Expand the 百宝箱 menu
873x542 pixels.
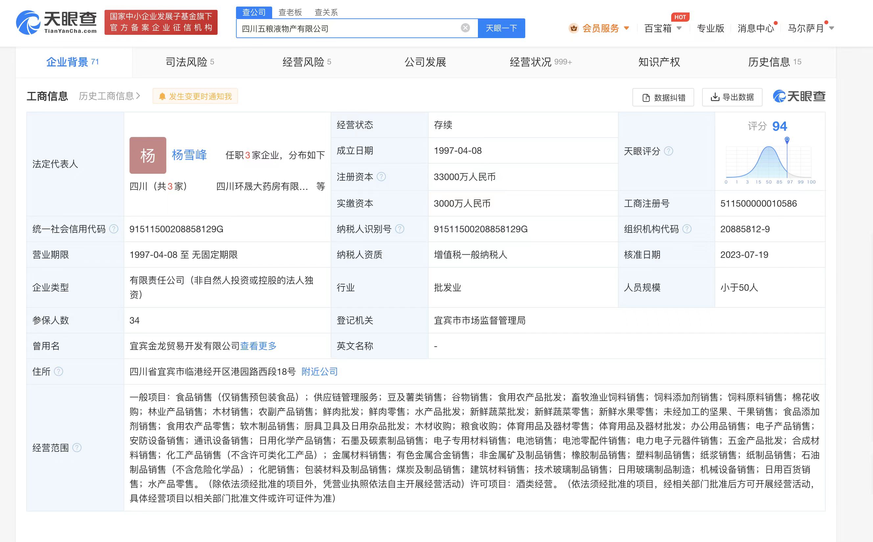tap(663, 28)
